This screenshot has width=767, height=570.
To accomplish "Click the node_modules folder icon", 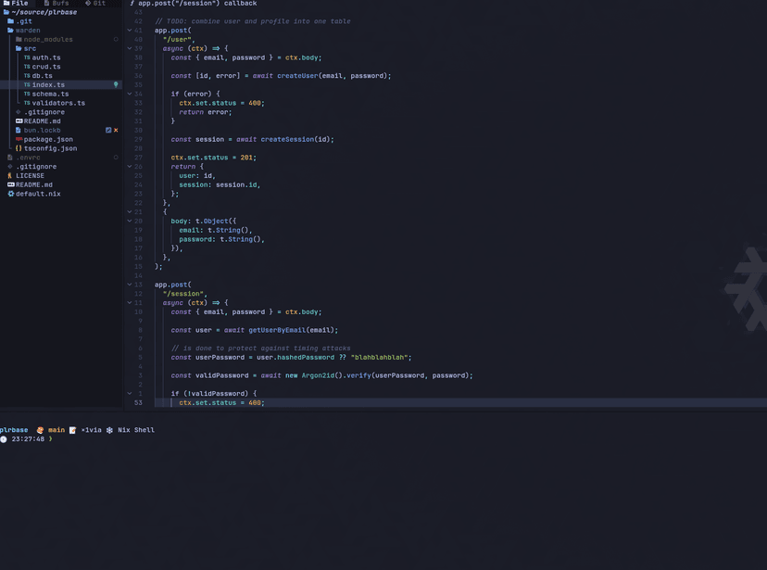I will click(19, 39).
